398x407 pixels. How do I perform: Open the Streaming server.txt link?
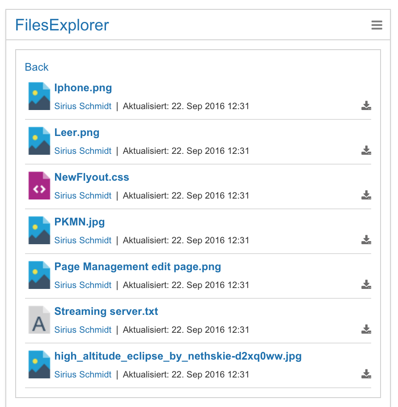(x=106, y=311)
